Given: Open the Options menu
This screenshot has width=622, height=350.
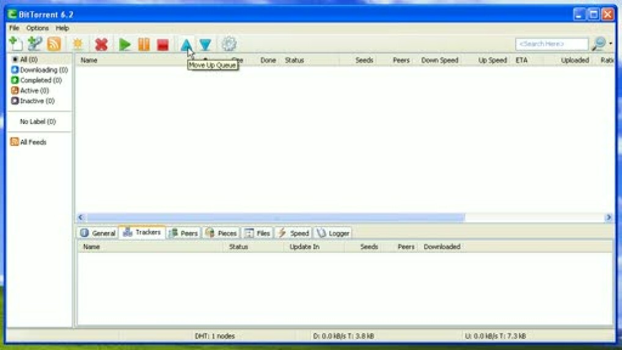Looking at the screenshot, I should pos(37,28).
